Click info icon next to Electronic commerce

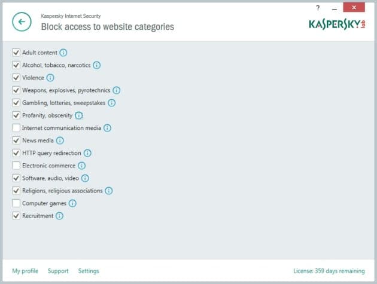[x=82, y=166]
